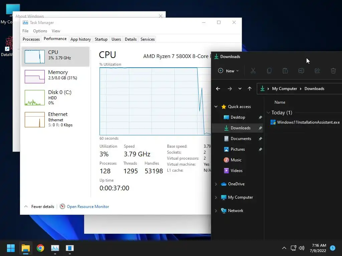The image size is (342, 256).
Task: Open Task Manager File menu
Action: [25, 31]
